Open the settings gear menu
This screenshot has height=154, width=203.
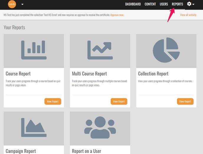click(189, 4)
